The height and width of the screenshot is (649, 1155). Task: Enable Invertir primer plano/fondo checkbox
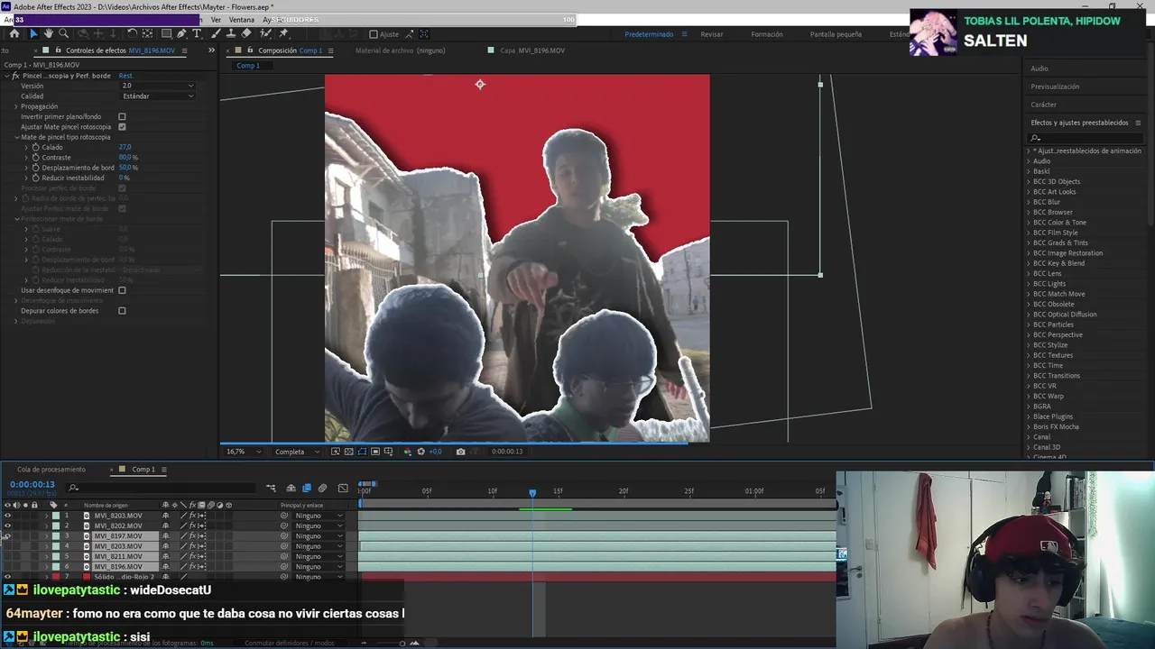click(x=122, y=116)
